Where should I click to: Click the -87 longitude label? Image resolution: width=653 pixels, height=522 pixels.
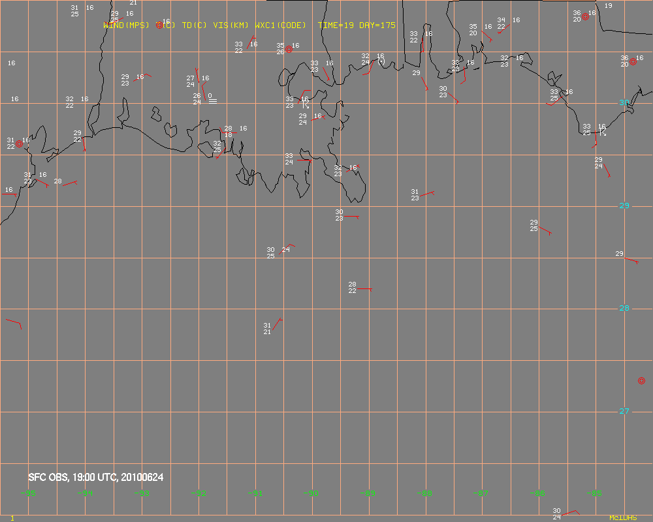click(x=481, y=493)
